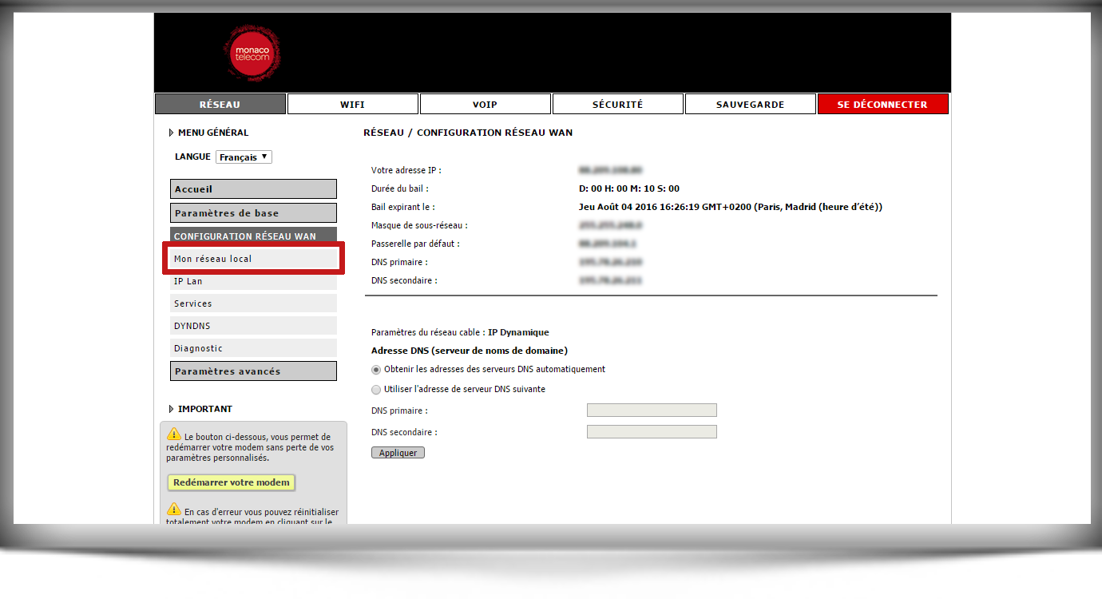
Task: Click Redémarrer votre modem button
Action: click(x=231, y=482)
